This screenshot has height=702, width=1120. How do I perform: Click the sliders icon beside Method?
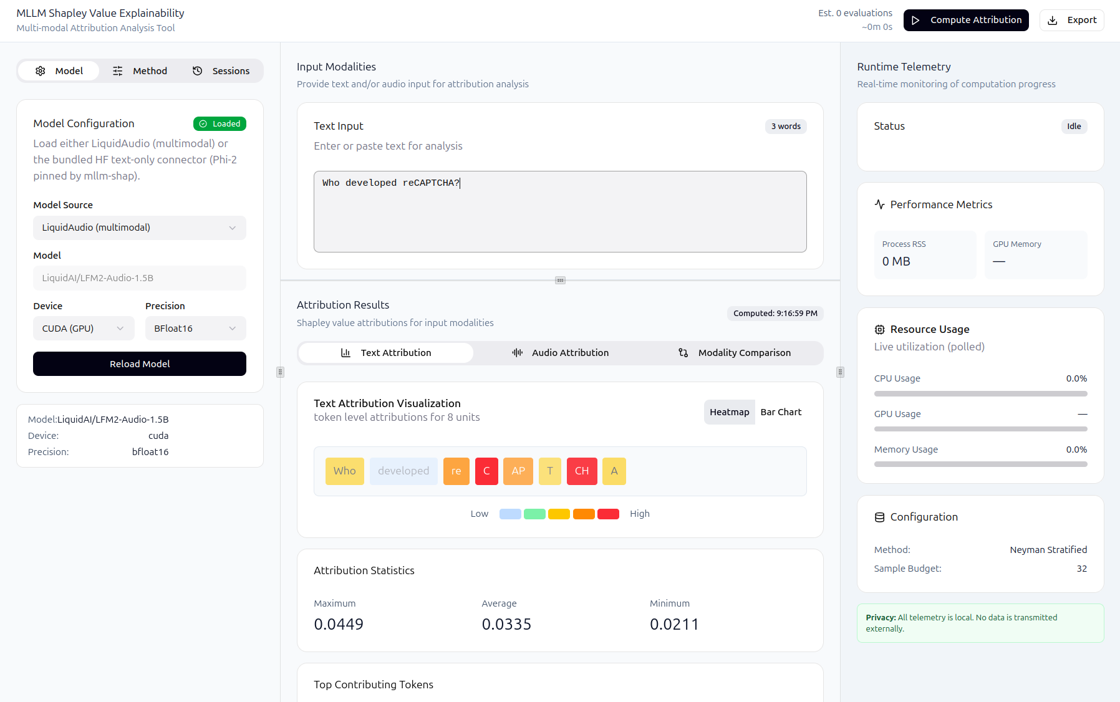118,71
